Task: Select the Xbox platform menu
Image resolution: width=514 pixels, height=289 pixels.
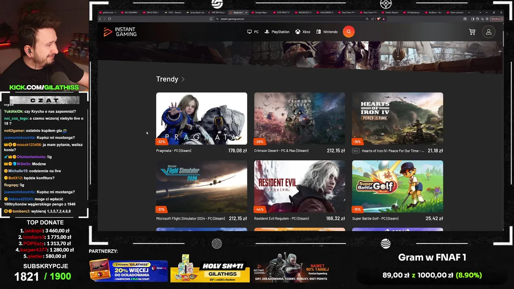Action: [303, 32]
